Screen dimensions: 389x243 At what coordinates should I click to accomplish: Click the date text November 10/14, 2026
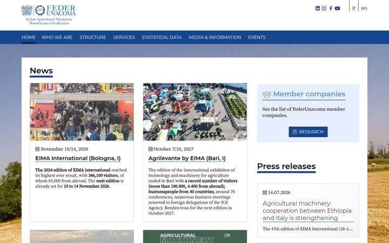pos(64,149)
